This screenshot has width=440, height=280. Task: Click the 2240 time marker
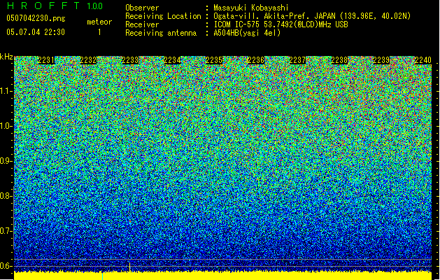point(423,60)
